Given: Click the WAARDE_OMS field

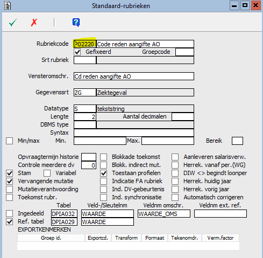Looking at the screenshot, I should point(164,214).
